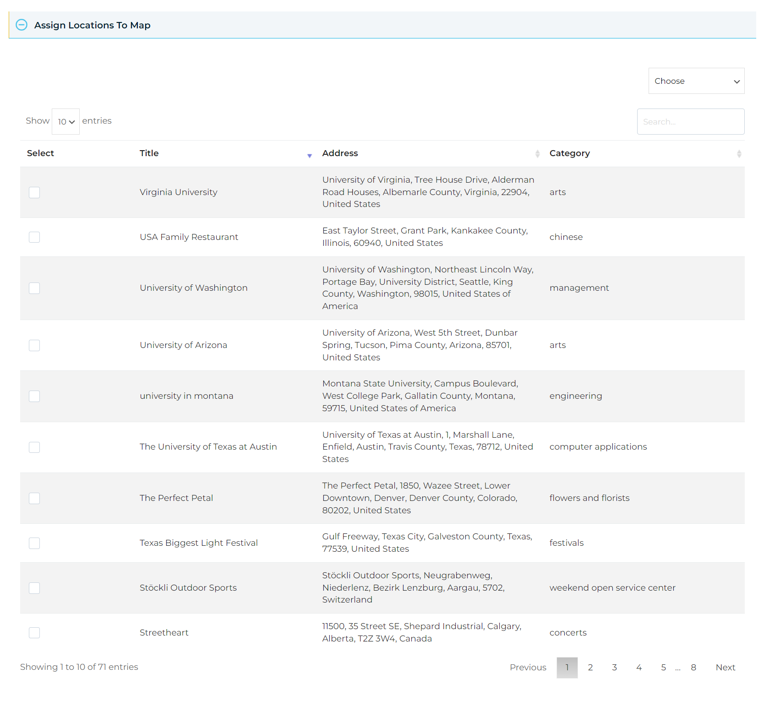Tick the Streetheart checkbox

[x=34, y=633]
